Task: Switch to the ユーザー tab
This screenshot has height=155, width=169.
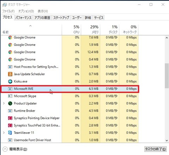Action: click(x=77, y=18)
